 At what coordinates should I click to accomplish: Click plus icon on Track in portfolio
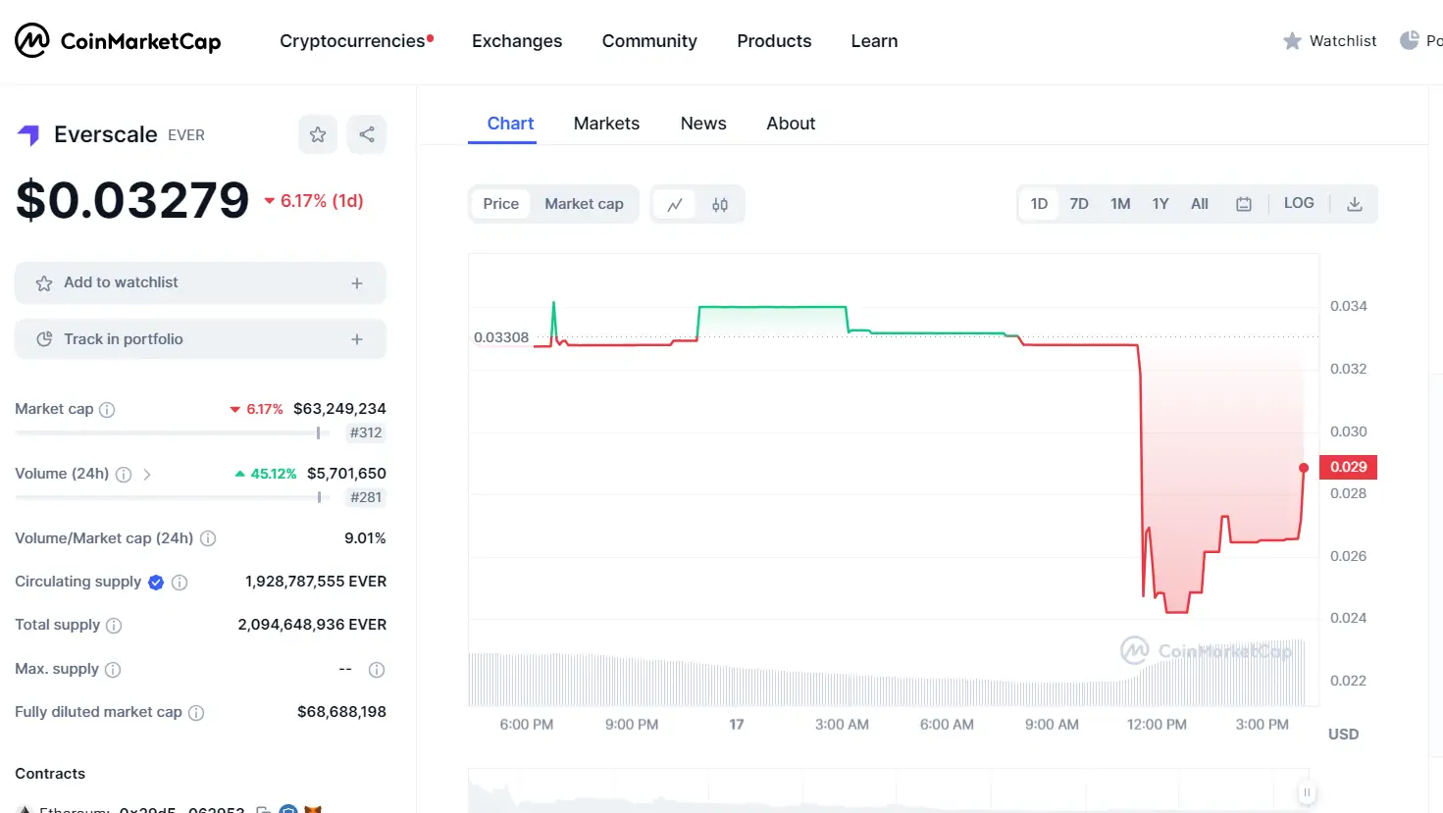click(357, 339)
